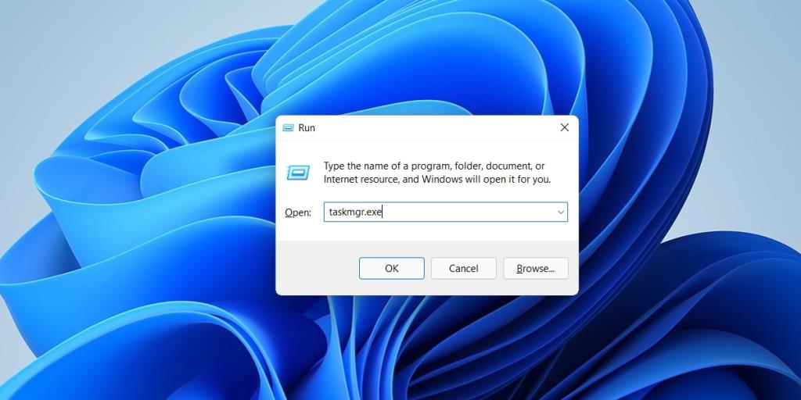Screen dimensions: 801x400
Task: Click the 'Run' title text
Action: pos(307,127)
